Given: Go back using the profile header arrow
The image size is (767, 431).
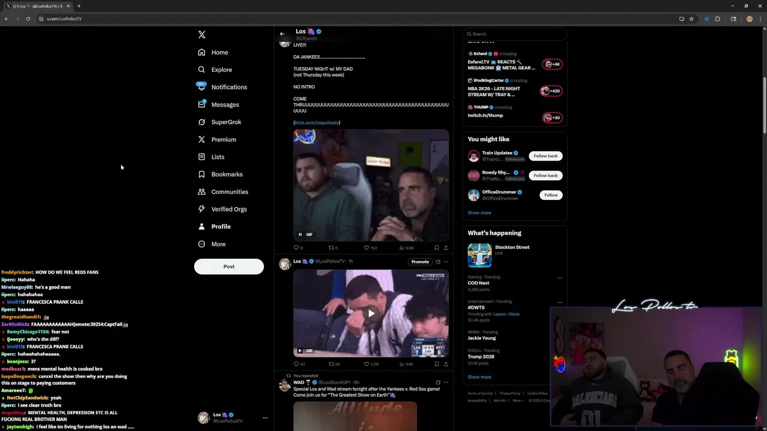Looking at the screenshot, I should pyautogui.click(x=282, y=34).
